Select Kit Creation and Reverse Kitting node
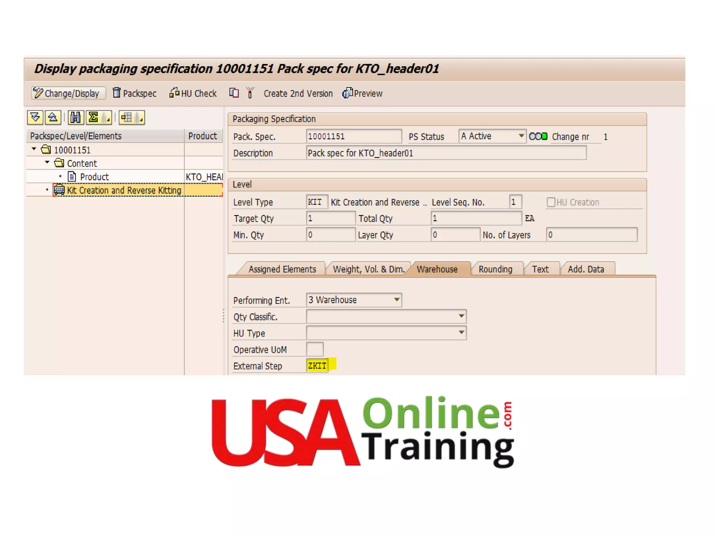 click(x=124, y=190)
